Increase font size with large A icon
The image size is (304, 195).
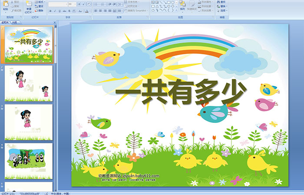(79, 4)
